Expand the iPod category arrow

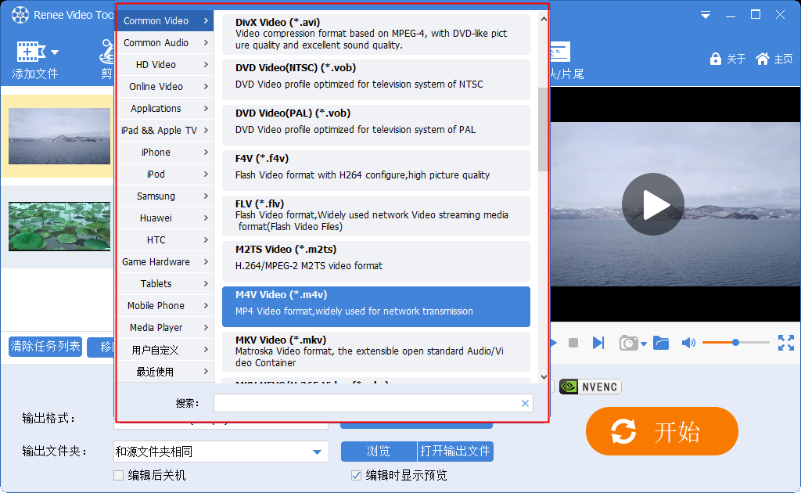[x=206, y=175]
